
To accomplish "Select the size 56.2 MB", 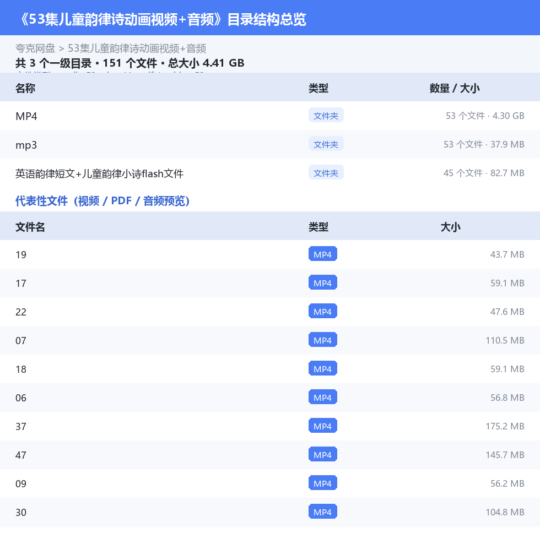I will 507,483.
